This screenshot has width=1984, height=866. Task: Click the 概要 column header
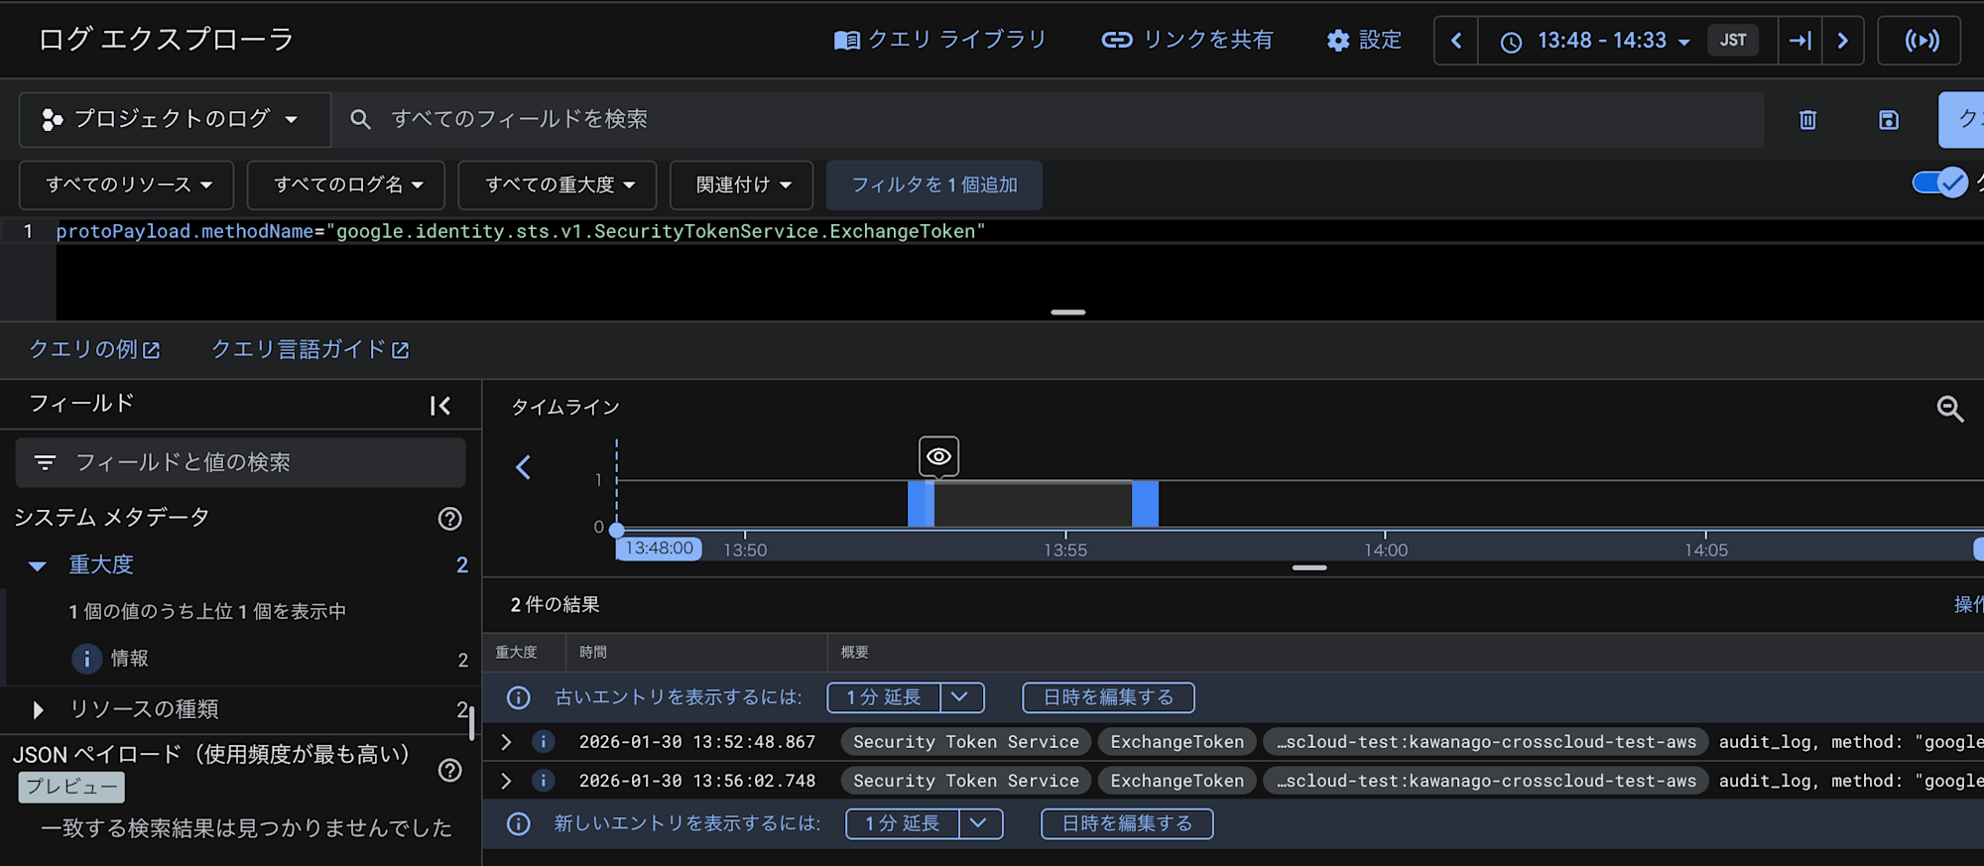[855, 652]
